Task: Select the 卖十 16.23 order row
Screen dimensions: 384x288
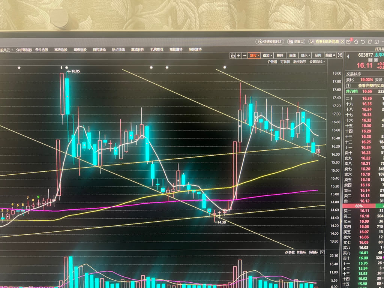Action: pos(364,153)
